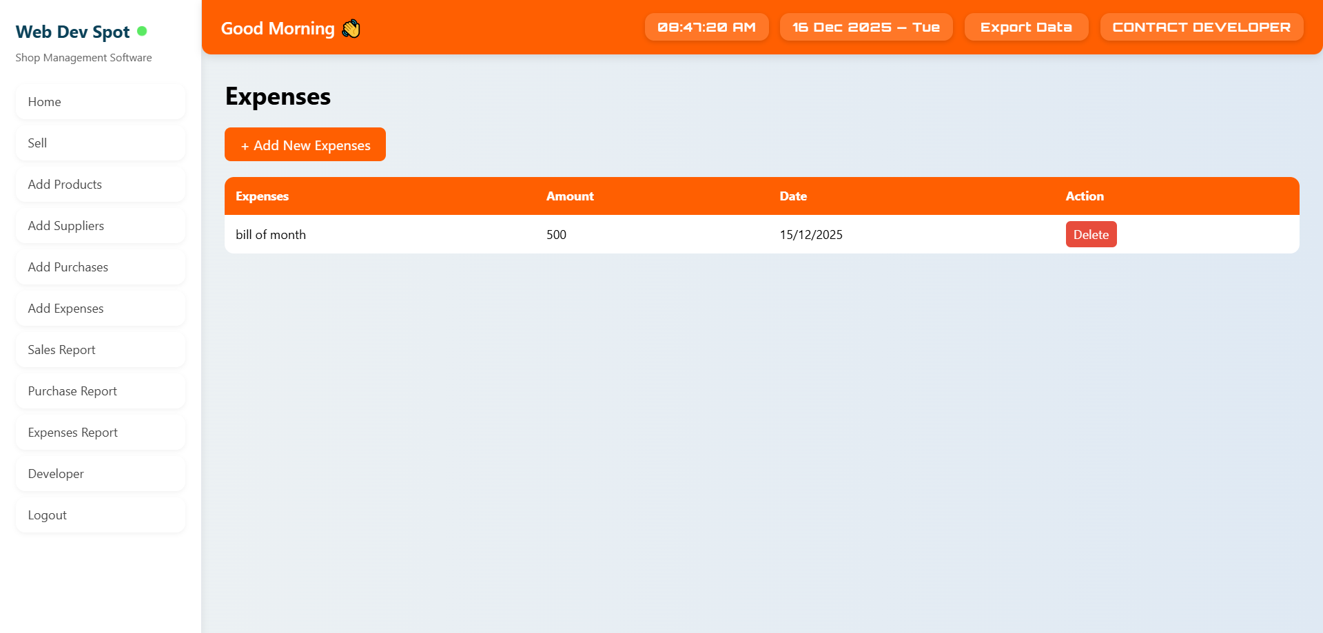The height and width of the screenshot is (633, 1323).
Task: Click the Contact Developer button
Action: coord(1201,28)
